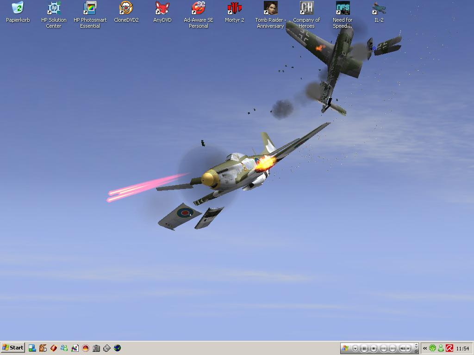Select the IL-2 game shortcut
Viewport: 474px width, 355px height.
point(379,12)
